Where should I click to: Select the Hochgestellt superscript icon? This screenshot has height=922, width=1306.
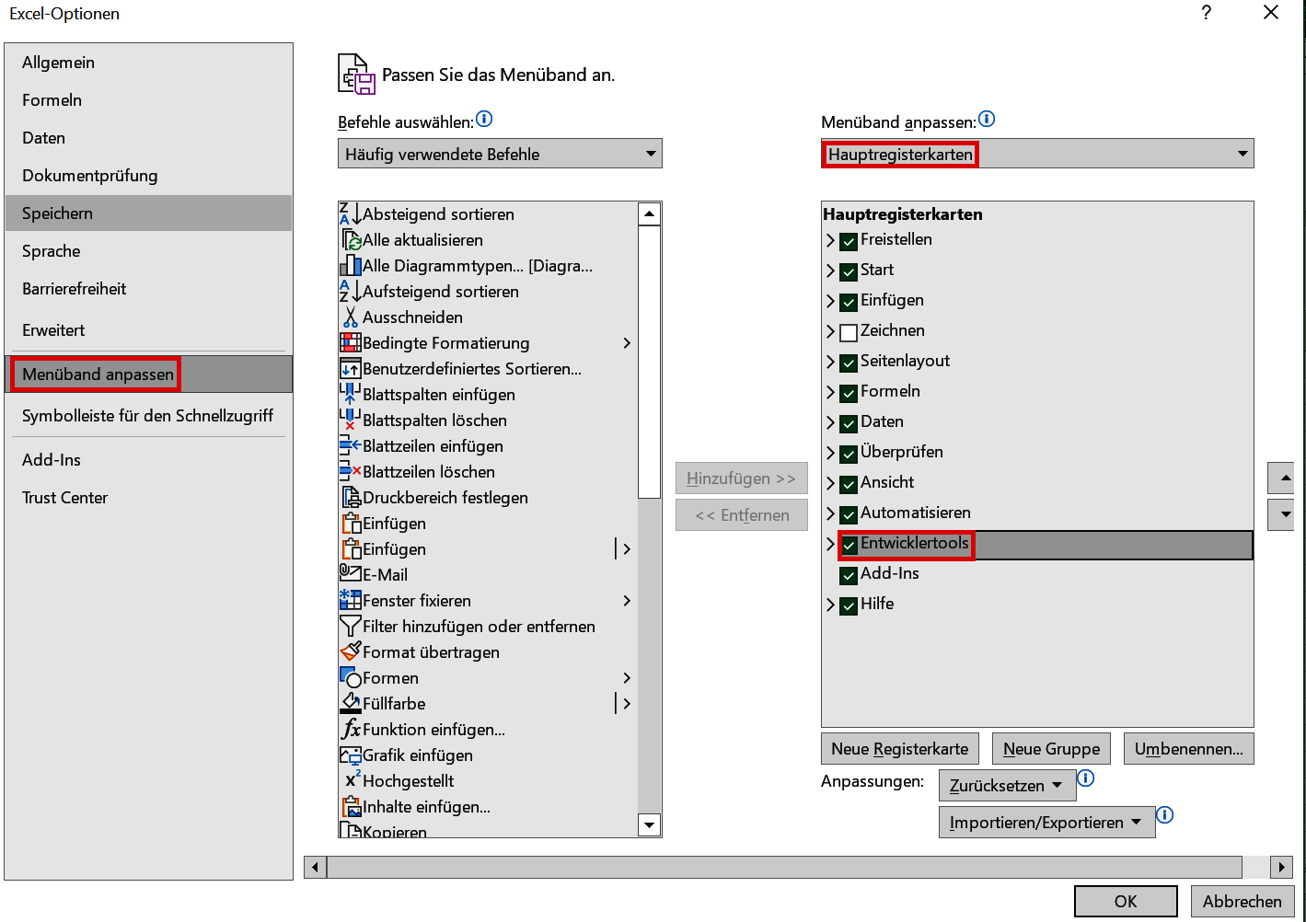point(352,780)
